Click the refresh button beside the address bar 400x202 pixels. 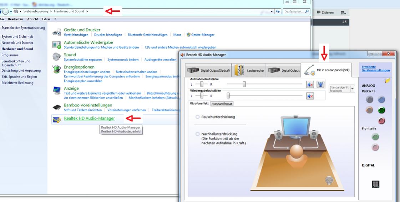pos(278,11)
